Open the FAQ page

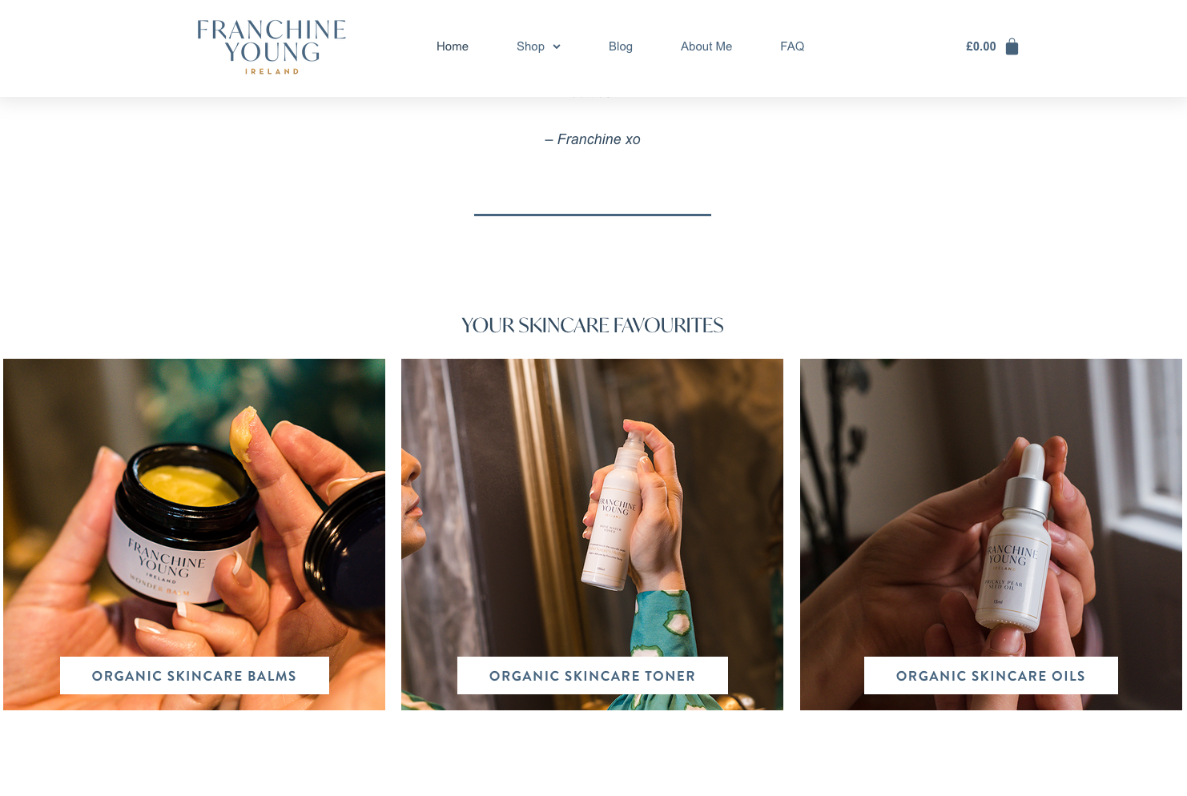coord(792,46)
